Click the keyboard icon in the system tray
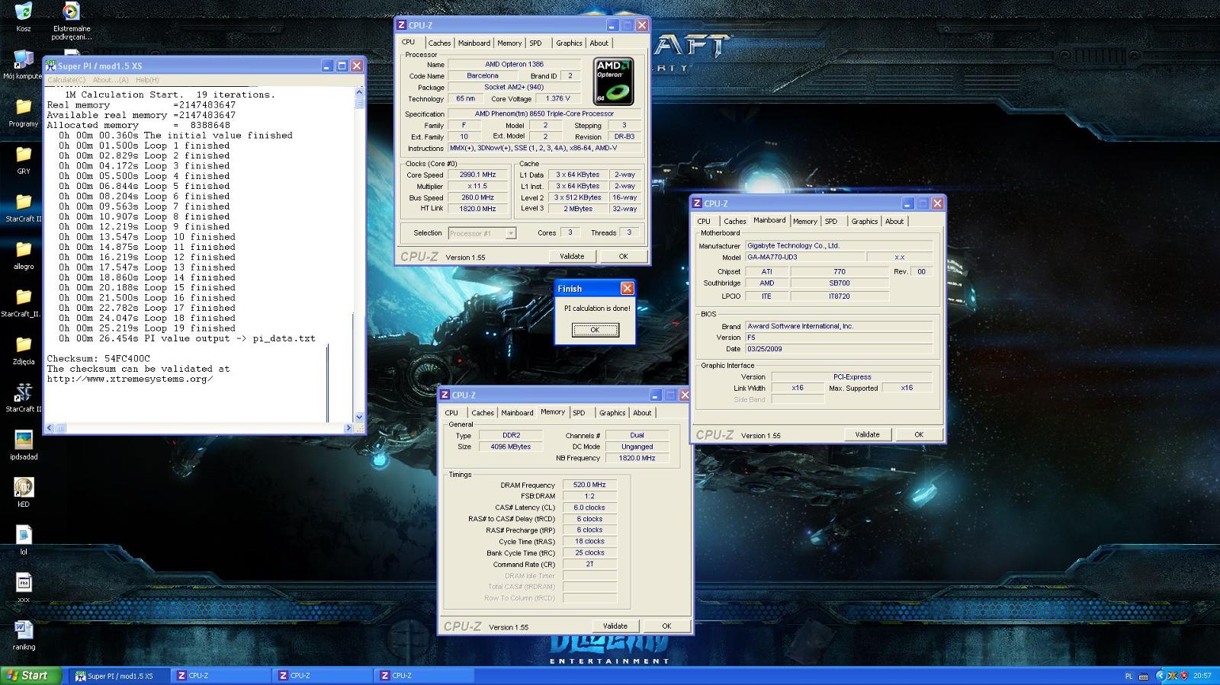1220x685 pixels. [x=1144, y=676]
